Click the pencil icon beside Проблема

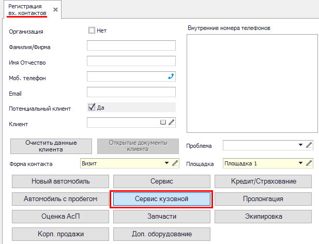tap(309, 145)
